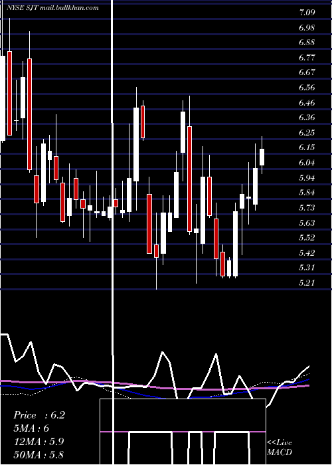Click the 5.52 price axis label
The width and height of the screenshot is (332, 465).
tap(307, 238)
